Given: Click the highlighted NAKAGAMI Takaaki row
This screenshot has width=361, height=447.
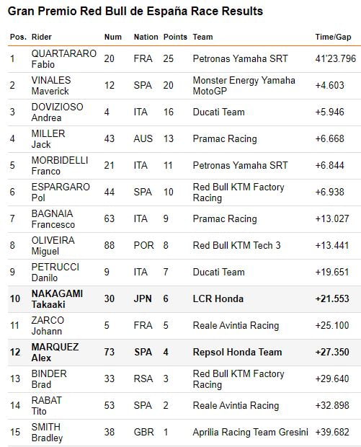Looking at the screenshot, I should coord(184,298).
